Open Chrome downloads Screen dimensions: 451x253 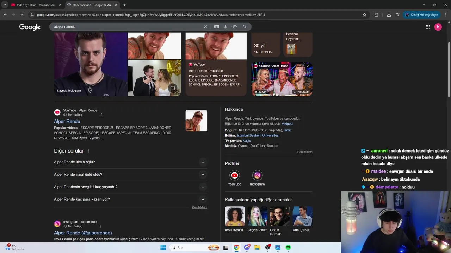[x=389, y=15]
